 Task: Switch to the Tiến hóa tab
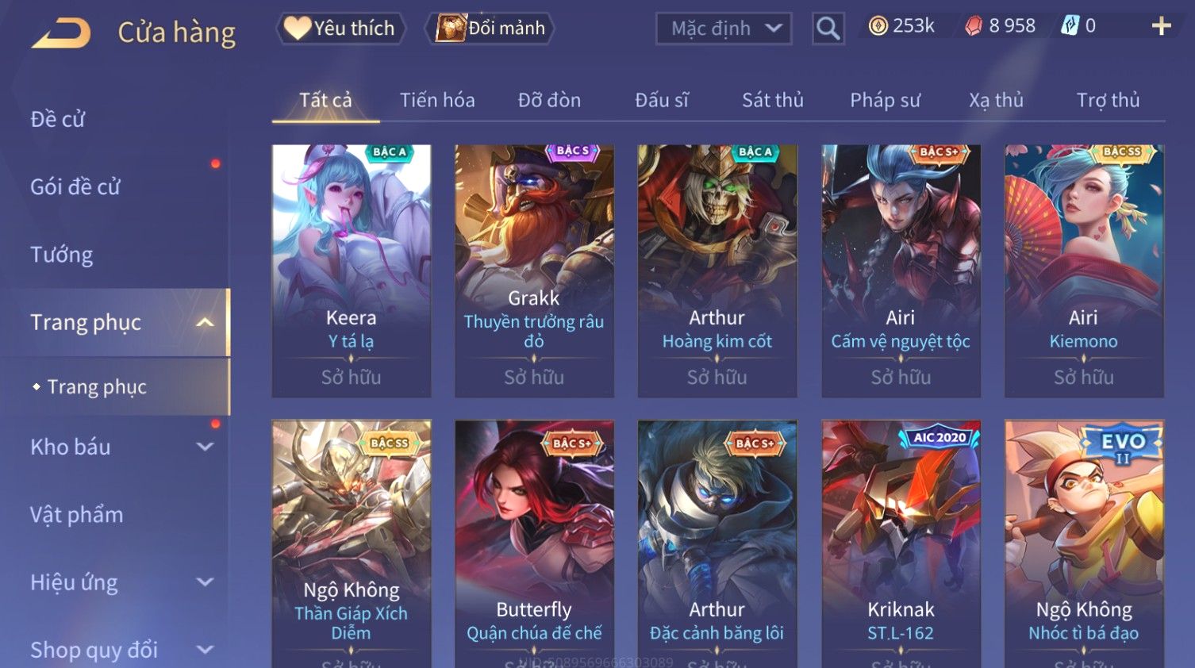pos(437,100)
